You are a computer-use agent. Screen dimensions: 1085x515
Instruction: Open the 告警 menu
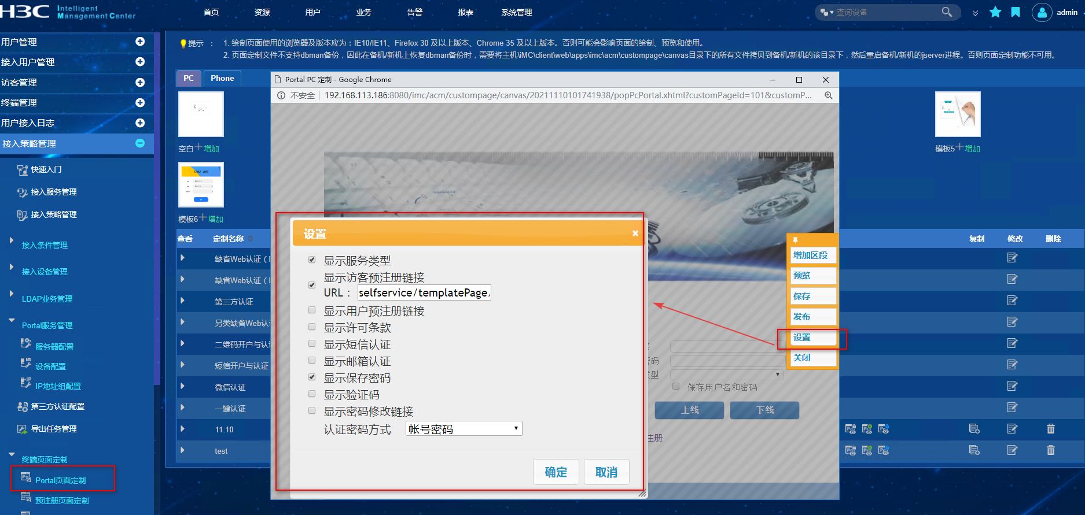[415, 12]
